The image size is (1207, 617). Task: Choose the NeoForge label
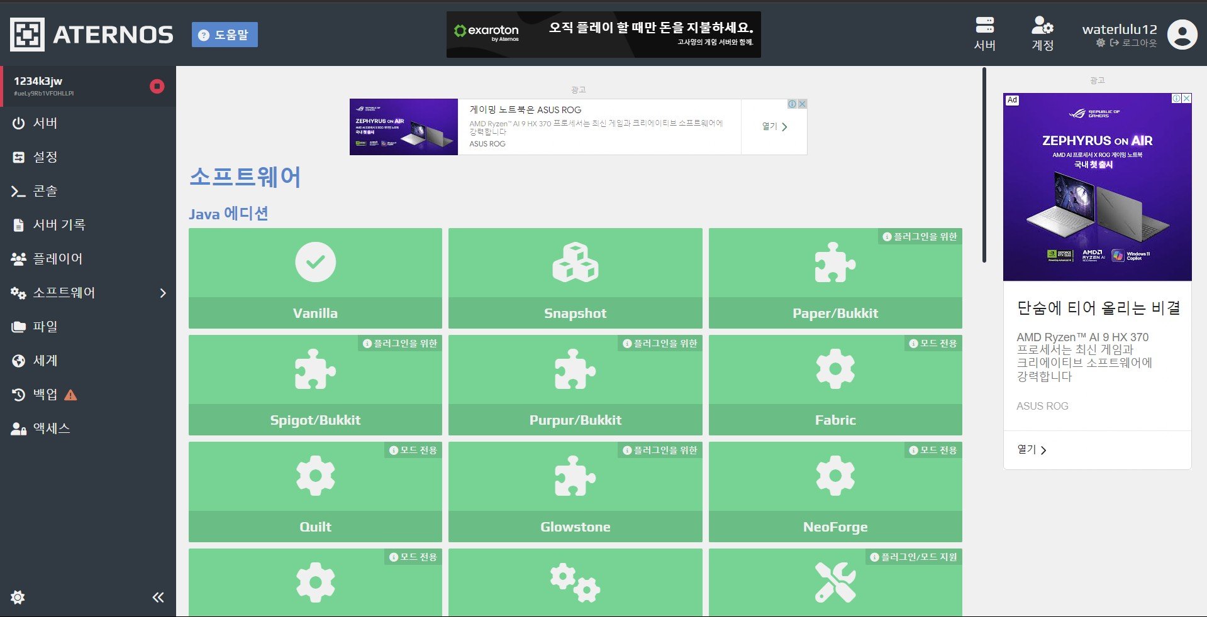tap(835, 527)
